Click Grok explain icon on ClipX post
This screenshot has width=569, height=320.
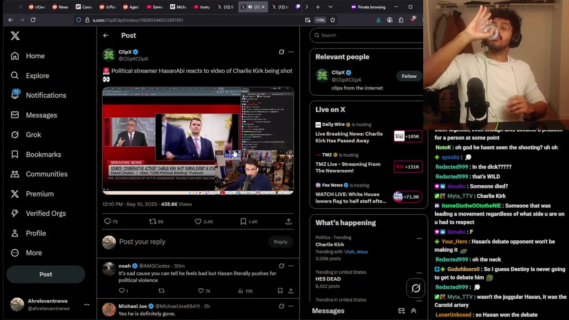pos(281,52)
